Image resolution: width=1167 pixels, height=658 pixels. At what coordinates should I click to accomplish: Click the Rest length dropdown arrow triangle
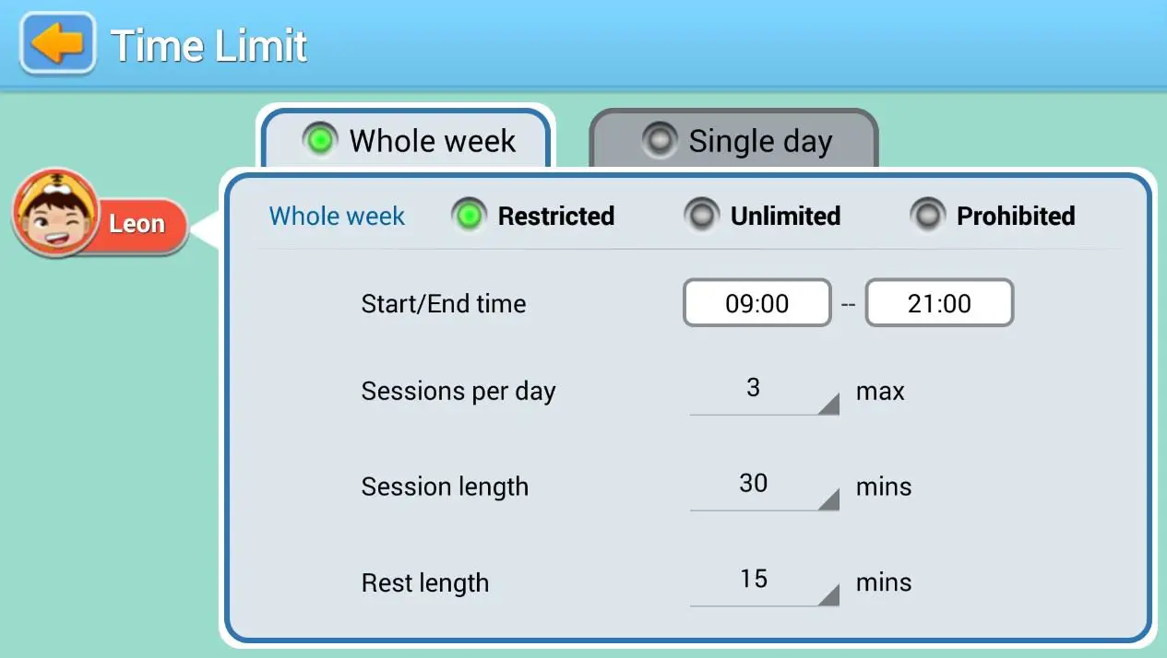(829, 595)
